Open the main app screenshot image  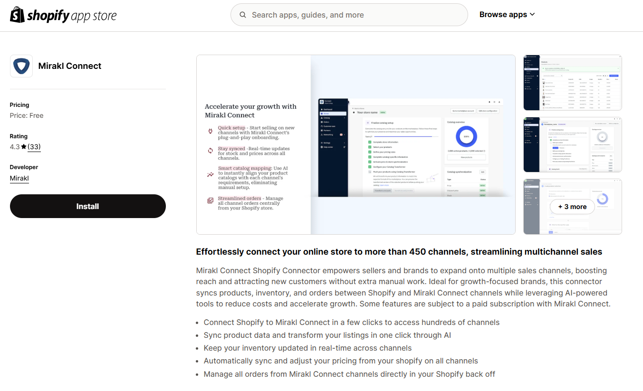pyautogui.click(x=356, y=144)
